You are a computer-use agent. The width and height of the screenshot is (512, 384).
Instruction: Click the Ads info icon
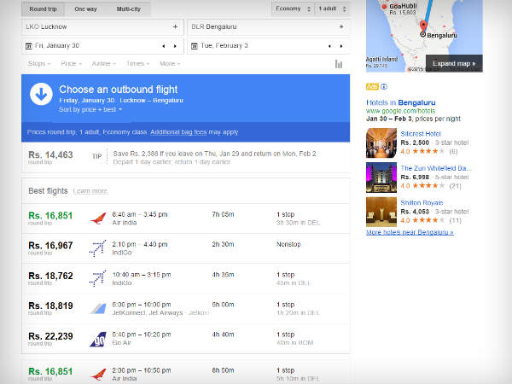click(384, 86)
